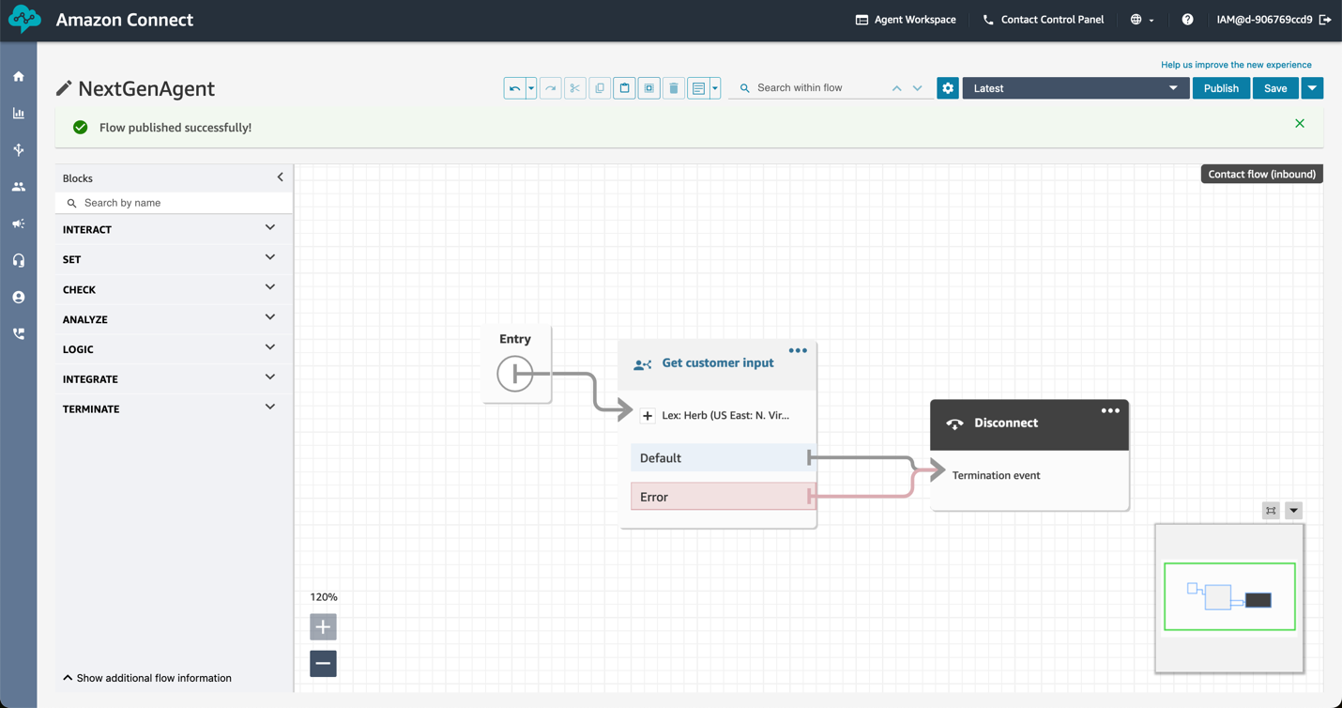
Task: Click the Amazon Connect logo
Action: [24, 20]
